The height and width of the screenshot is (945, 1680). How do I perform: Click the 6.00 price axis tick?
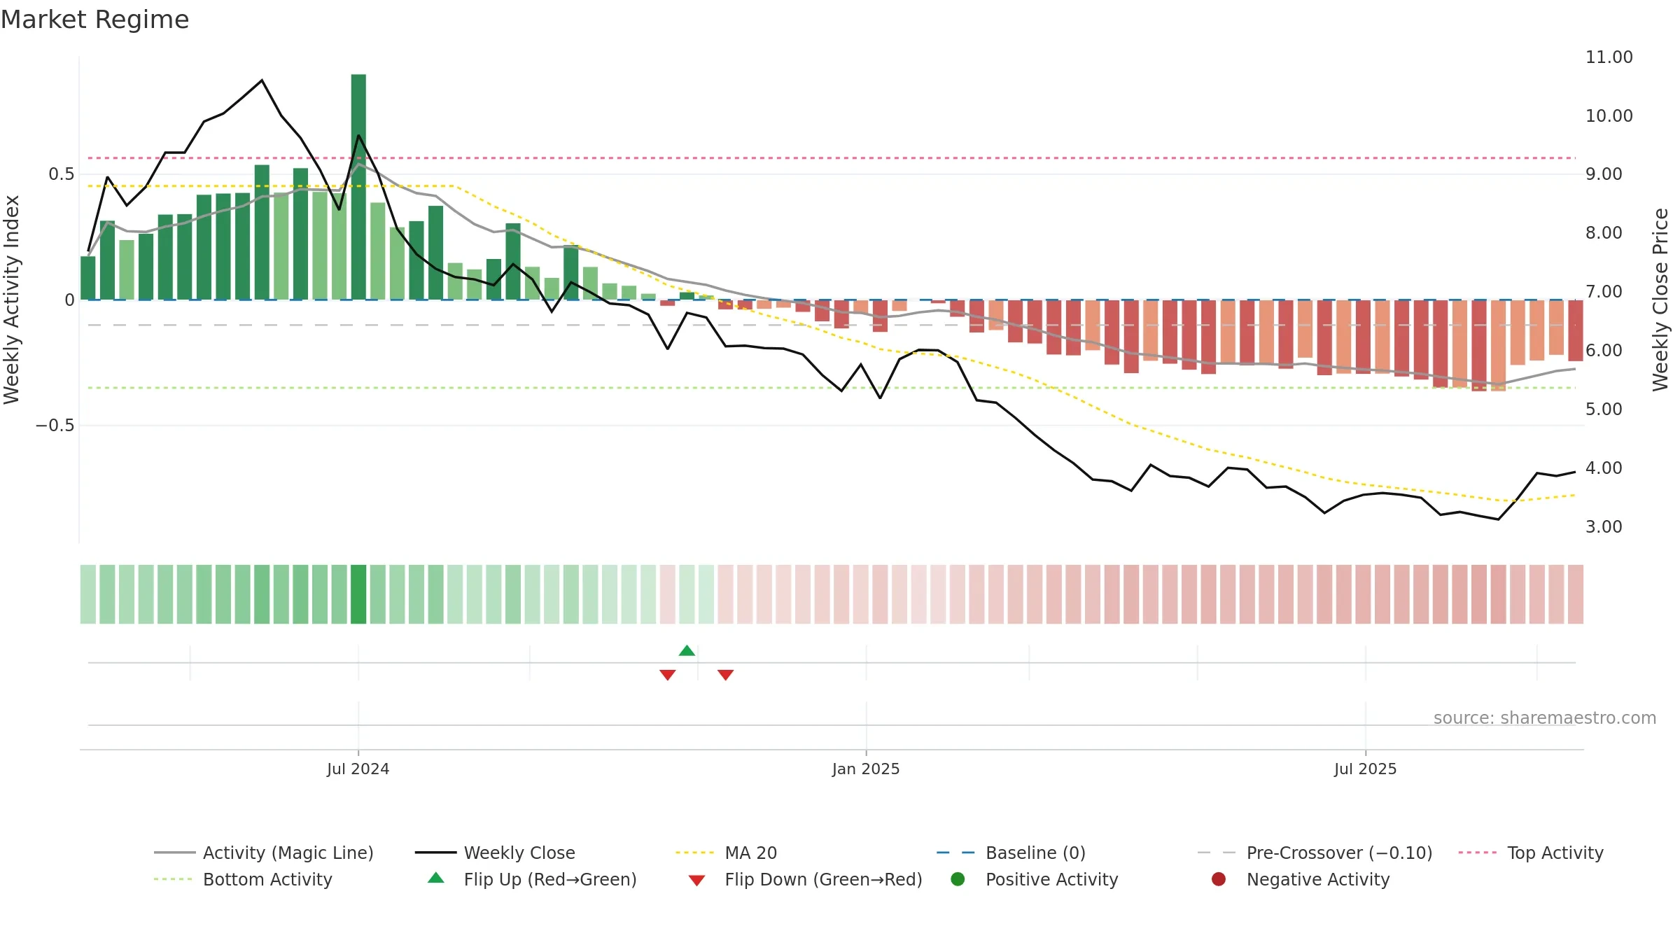(1604, 350)
